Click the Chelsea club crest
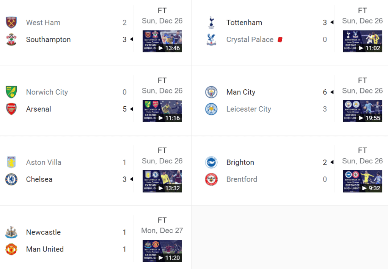This screenshot has height=269, width=388. tap(11, 179)
